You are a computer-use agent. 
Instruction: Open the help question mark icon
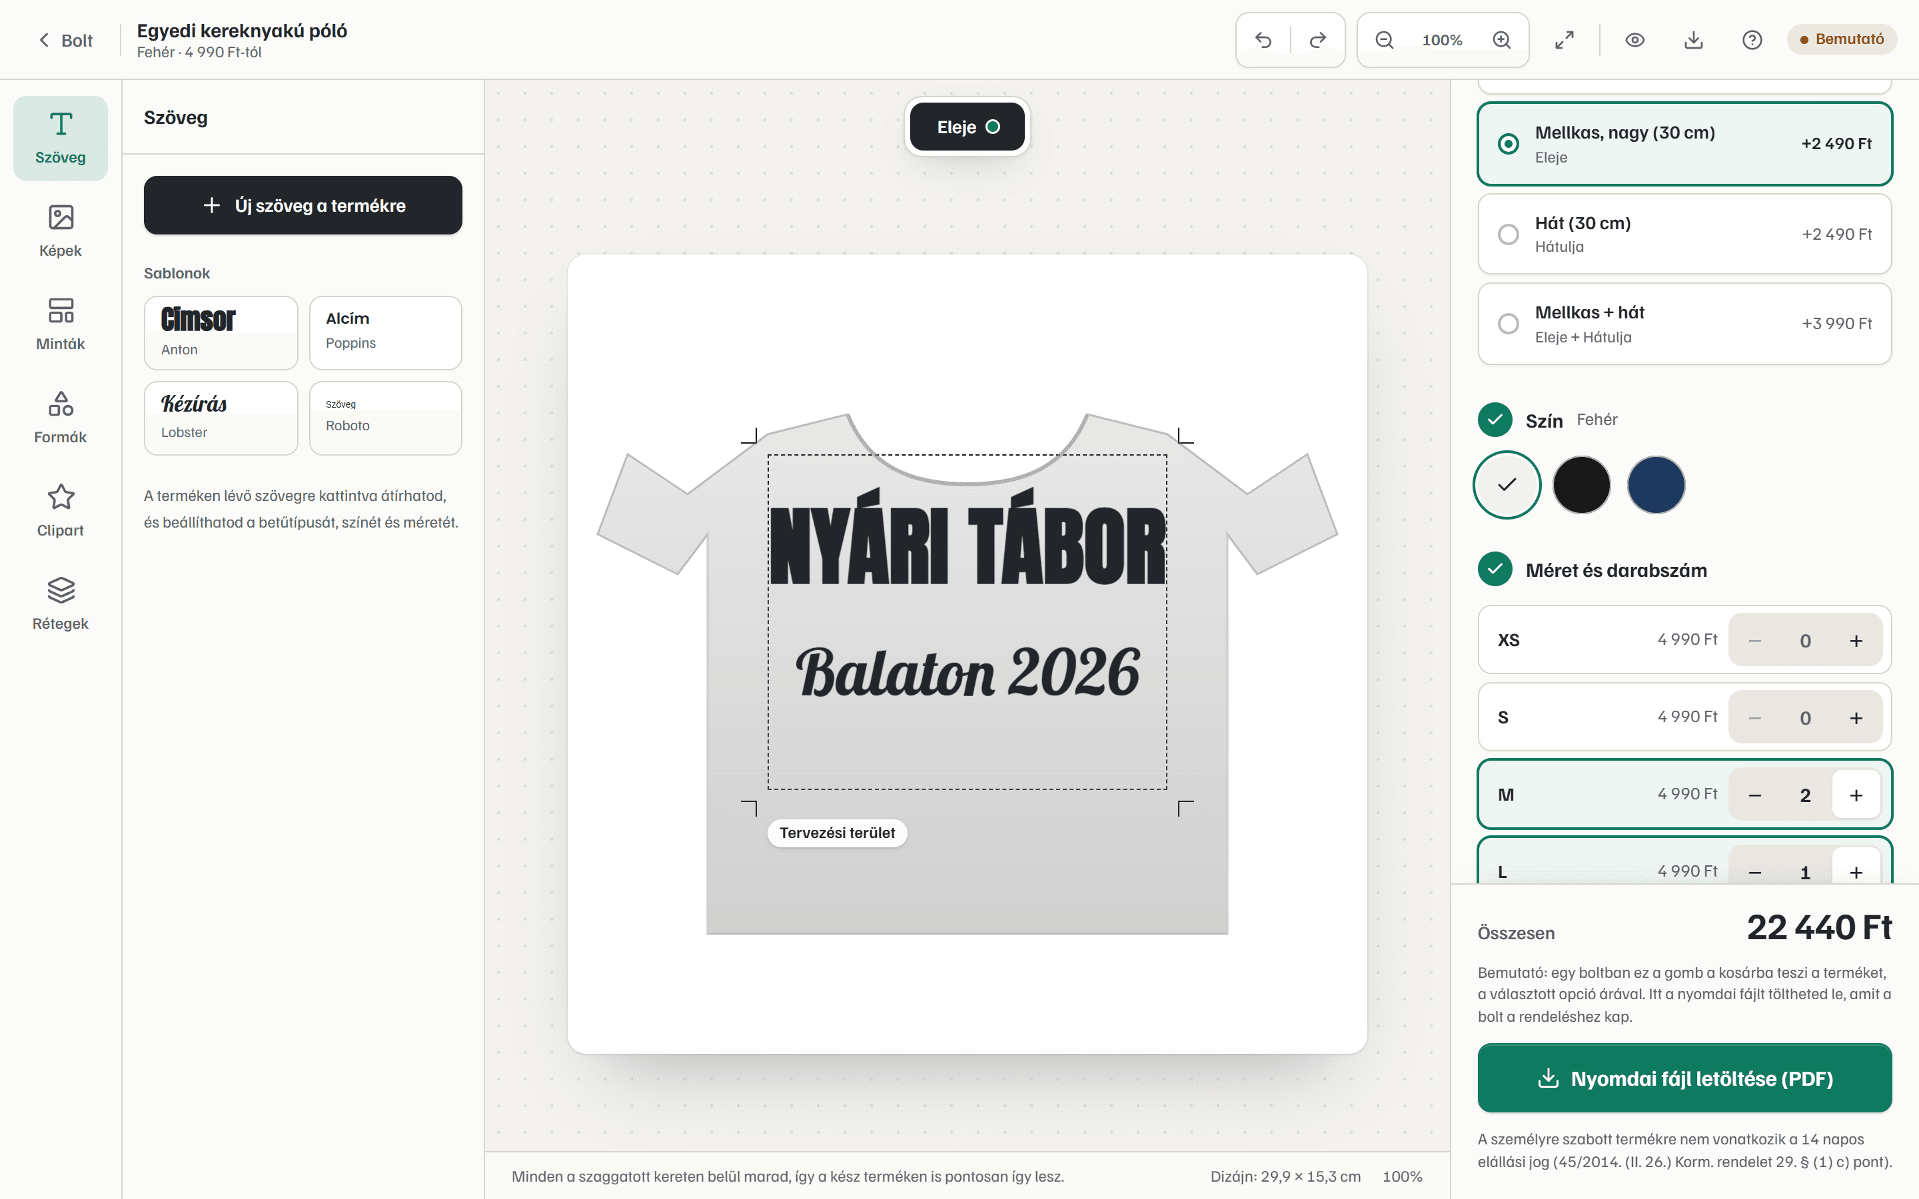coord(1752,40)
